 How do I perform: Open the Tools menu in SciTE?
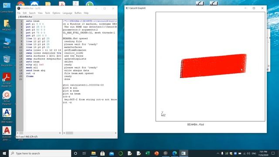pos(48,13)
